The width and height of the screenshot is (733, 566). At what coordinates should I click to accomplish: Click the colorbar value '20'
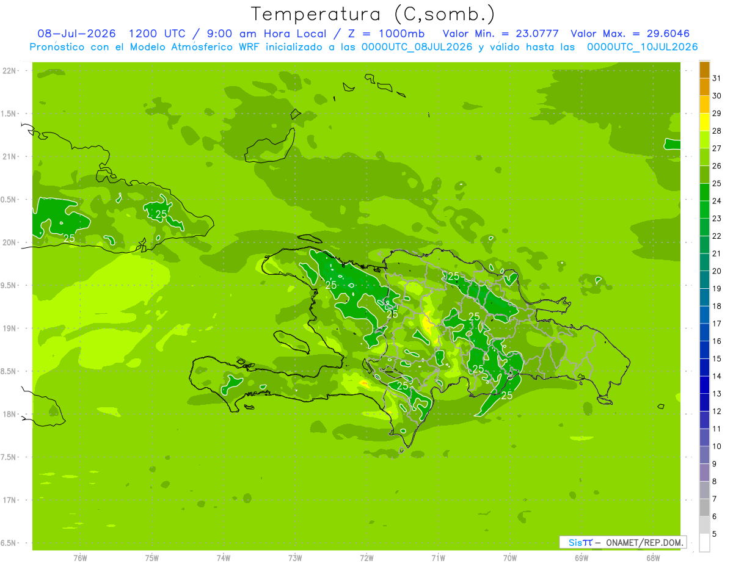pyautogui.click(x=717, y=271)
